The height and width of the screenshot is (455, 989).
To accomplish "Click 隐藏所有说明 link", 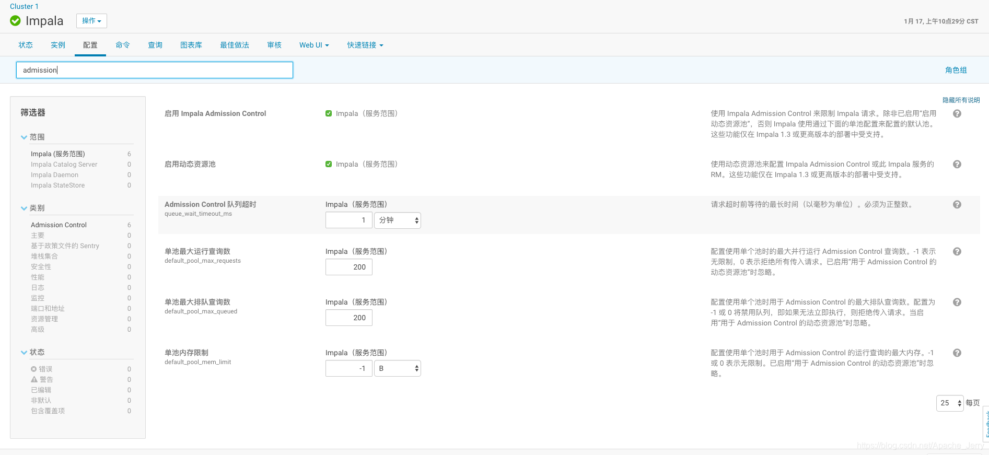I will [961, 100].
